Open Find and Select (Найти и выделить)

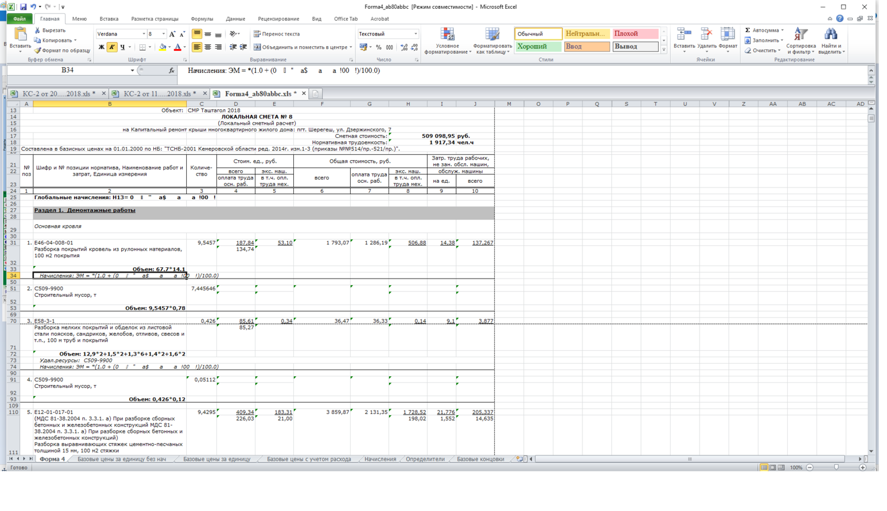pos(831,41)
